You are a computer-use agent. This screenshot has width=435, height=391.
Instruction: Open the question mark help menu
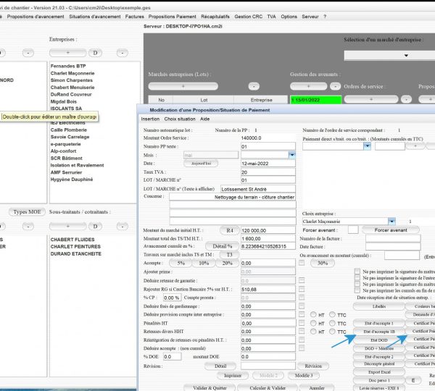coord(325,17)
